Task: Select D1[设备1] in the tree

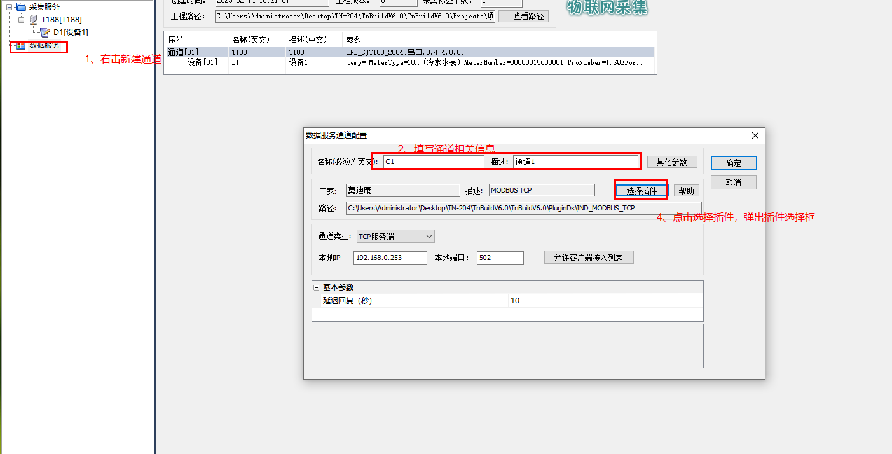Action: point(71,32)
